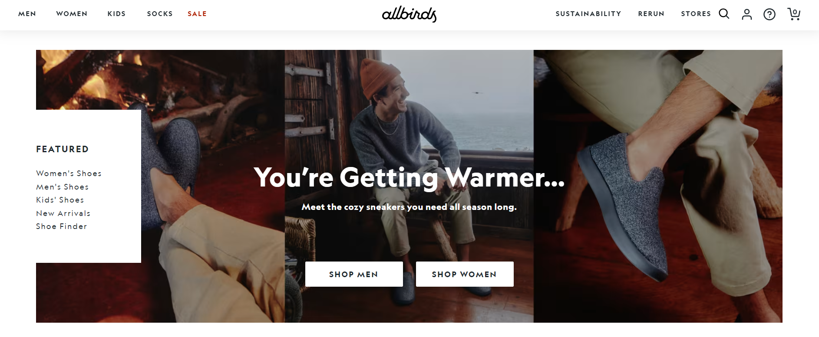Click the Shop Women button
The width and height of the screenshot is (819, 337).
pyautogui.click(x=465, y=274)
